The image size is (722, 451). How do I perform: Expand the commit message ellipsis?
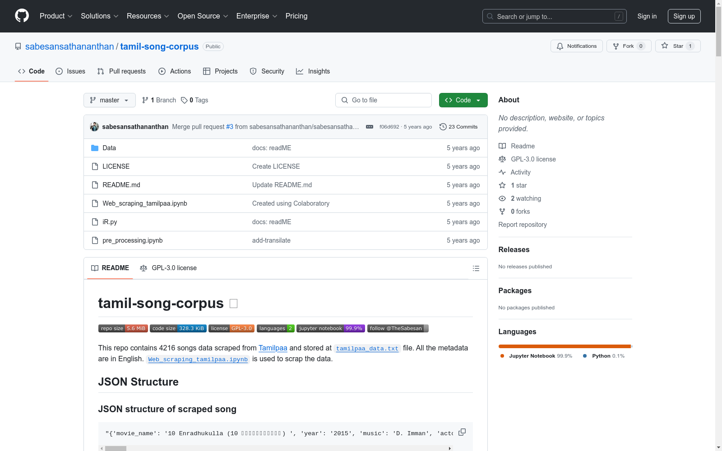pos(370,127)
